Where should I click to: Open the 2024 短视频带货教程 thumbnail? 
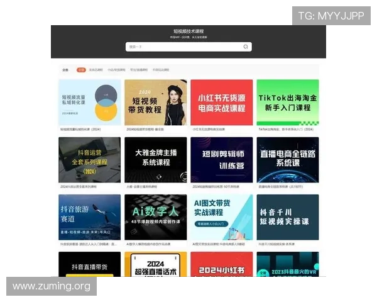(156, 103)
